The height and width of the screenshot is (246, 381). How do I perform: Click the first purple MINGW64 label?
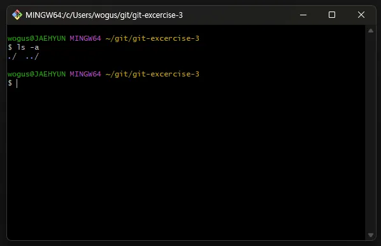85,38
